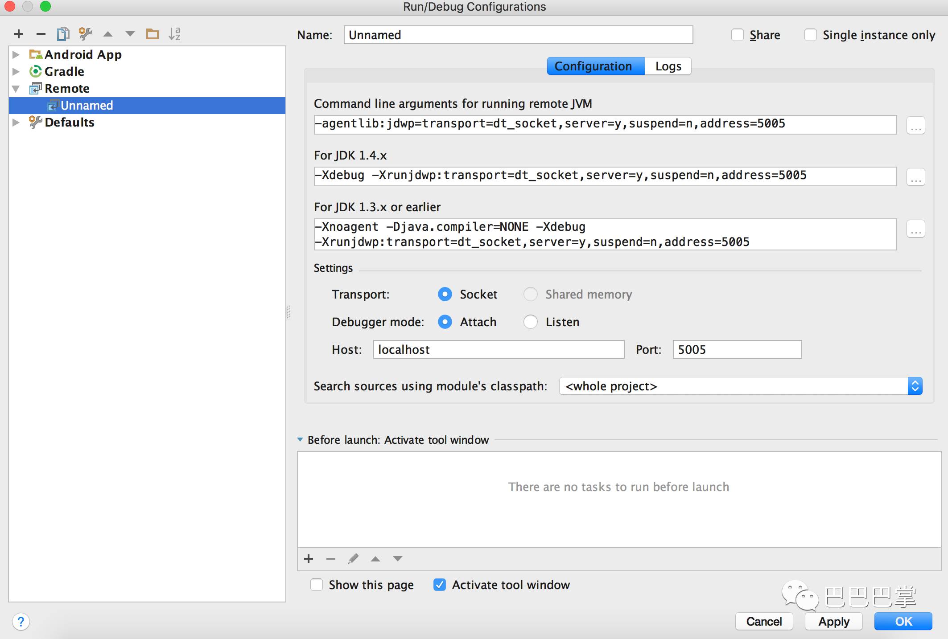The height and width of the screenshot is (639, 948).
Task: Create new folder in configurations toolbar
Action: (x=153, y=34)
